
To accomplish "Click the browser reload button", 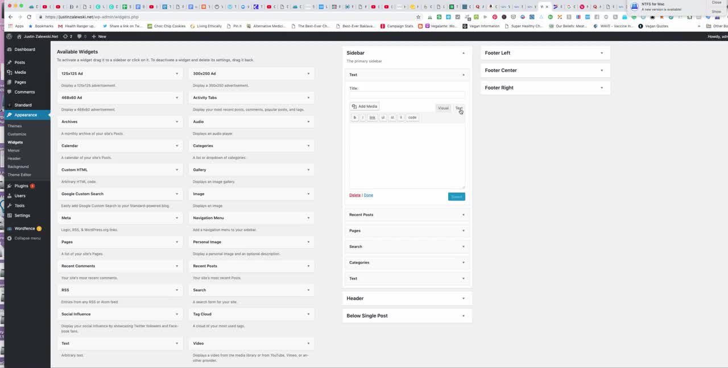I will 29,17.
